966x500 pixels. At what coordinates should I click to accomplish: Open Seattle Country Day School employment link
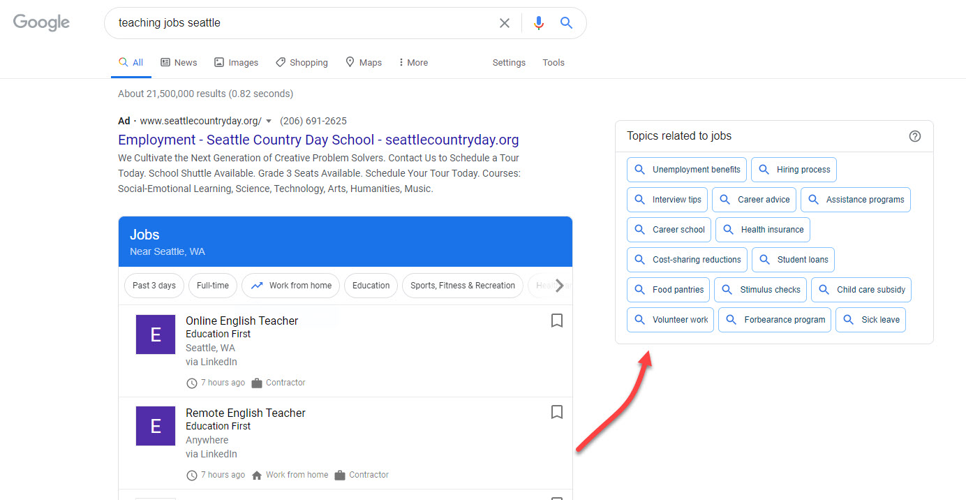coord(318,140)
